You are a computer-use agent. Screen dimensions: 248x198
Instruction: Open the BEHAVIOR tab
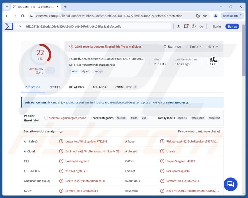(x=100, y=87)
